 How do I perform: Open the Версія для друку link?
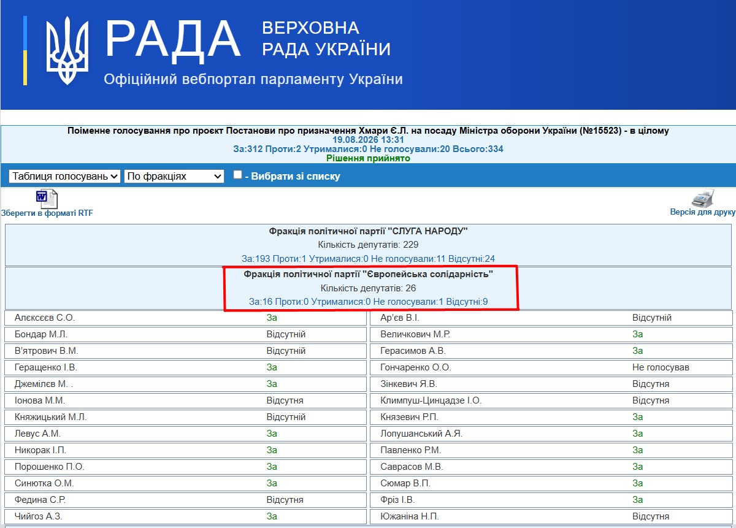(702, 212)
